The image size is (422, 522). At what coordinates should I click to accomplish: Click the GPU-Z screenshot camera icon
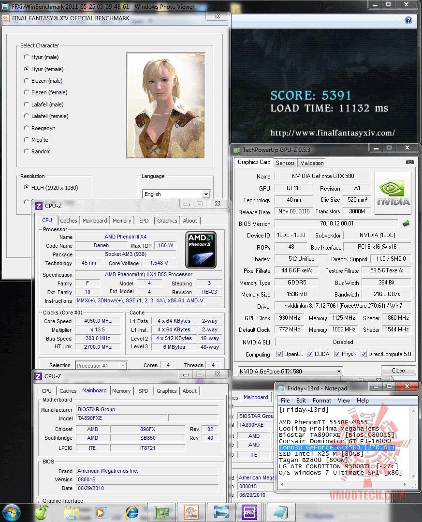(410, 162)
